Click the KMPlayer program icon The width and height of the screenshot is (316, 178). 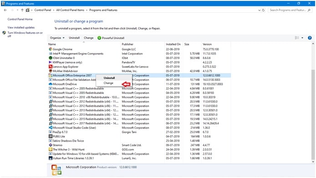[51, 62]
